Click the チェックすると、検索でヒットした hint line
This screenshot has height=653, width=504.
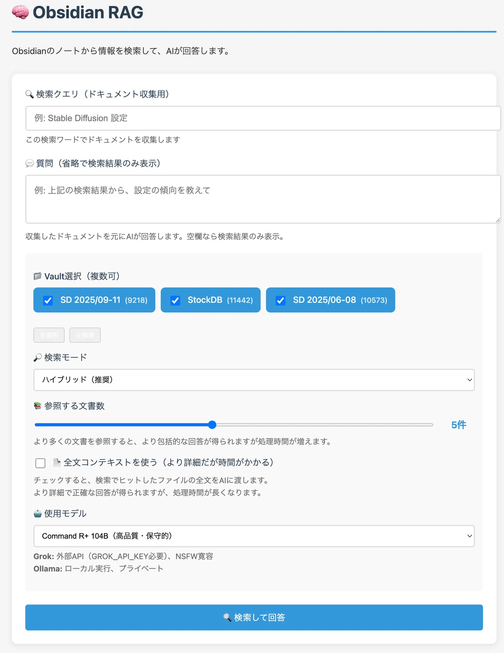[x=152, y=480]
